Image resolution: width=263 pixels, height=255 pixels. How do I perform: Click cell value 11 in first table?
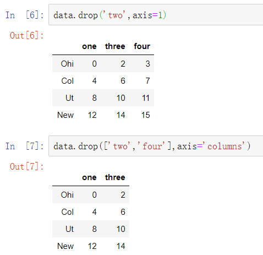click(x=146, y=98)
